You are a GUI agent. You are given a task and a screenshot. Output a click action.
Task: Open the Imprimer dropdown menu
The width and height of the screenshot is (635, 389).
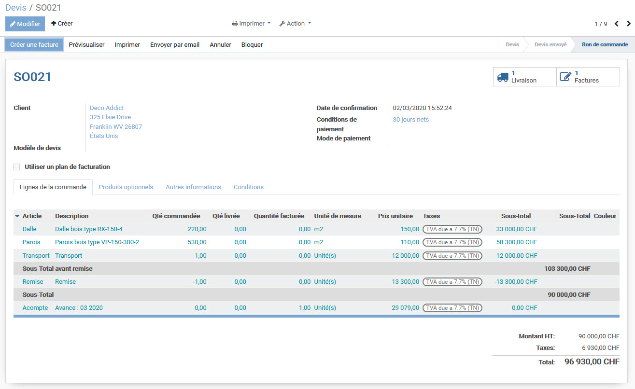pyautogui.click(x=251, y=23)
